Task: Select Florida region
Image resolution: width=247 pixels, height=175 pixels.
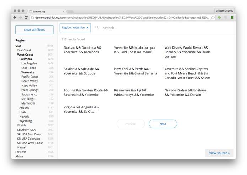Action: (x=22, y=125)
